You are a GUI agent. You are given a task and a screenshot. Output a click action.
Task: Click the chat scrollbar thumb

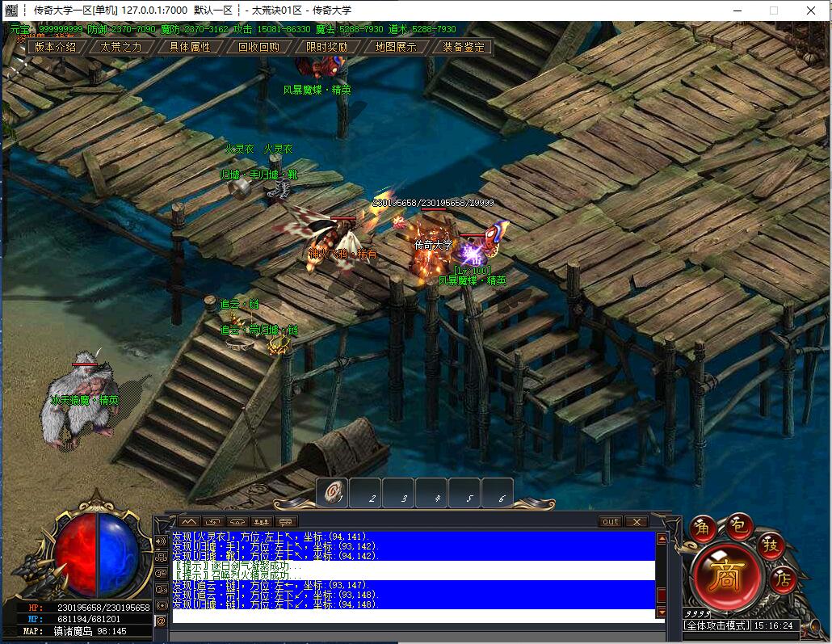pos(661,594)
